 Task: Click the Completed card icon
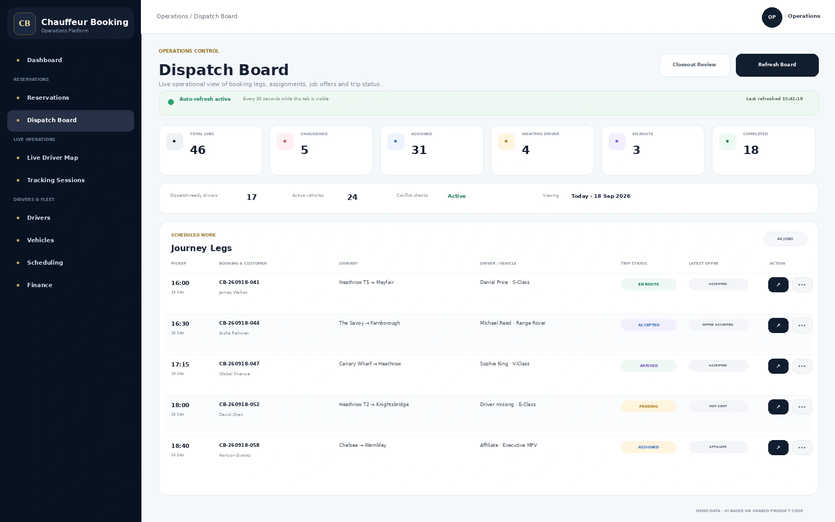tap(727, 141)
